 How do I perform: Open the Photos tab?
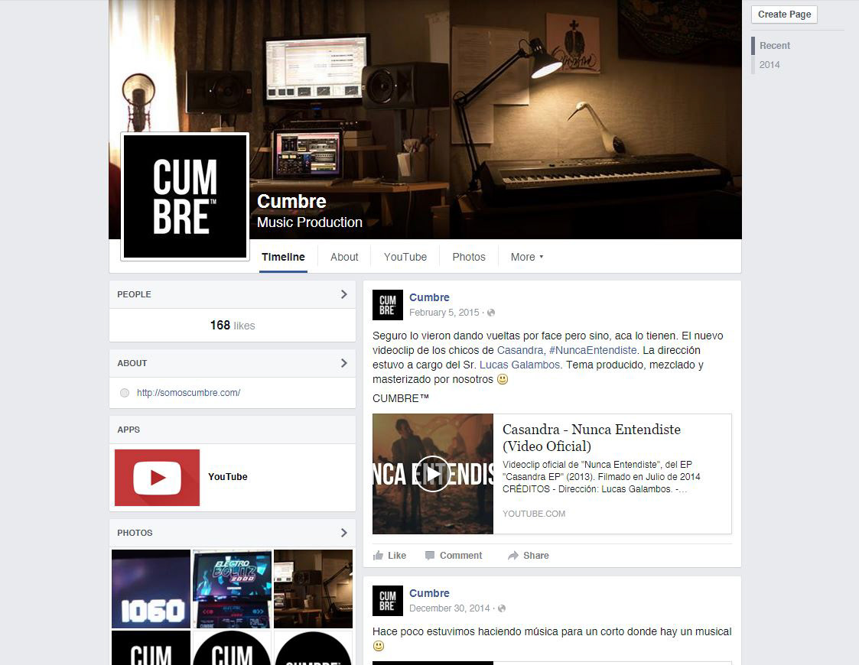click(x=469, y=257)
